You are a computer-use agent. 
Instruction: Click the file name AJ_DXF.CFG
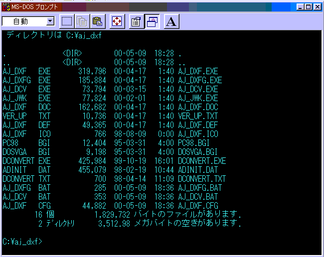tap(198, 206)
